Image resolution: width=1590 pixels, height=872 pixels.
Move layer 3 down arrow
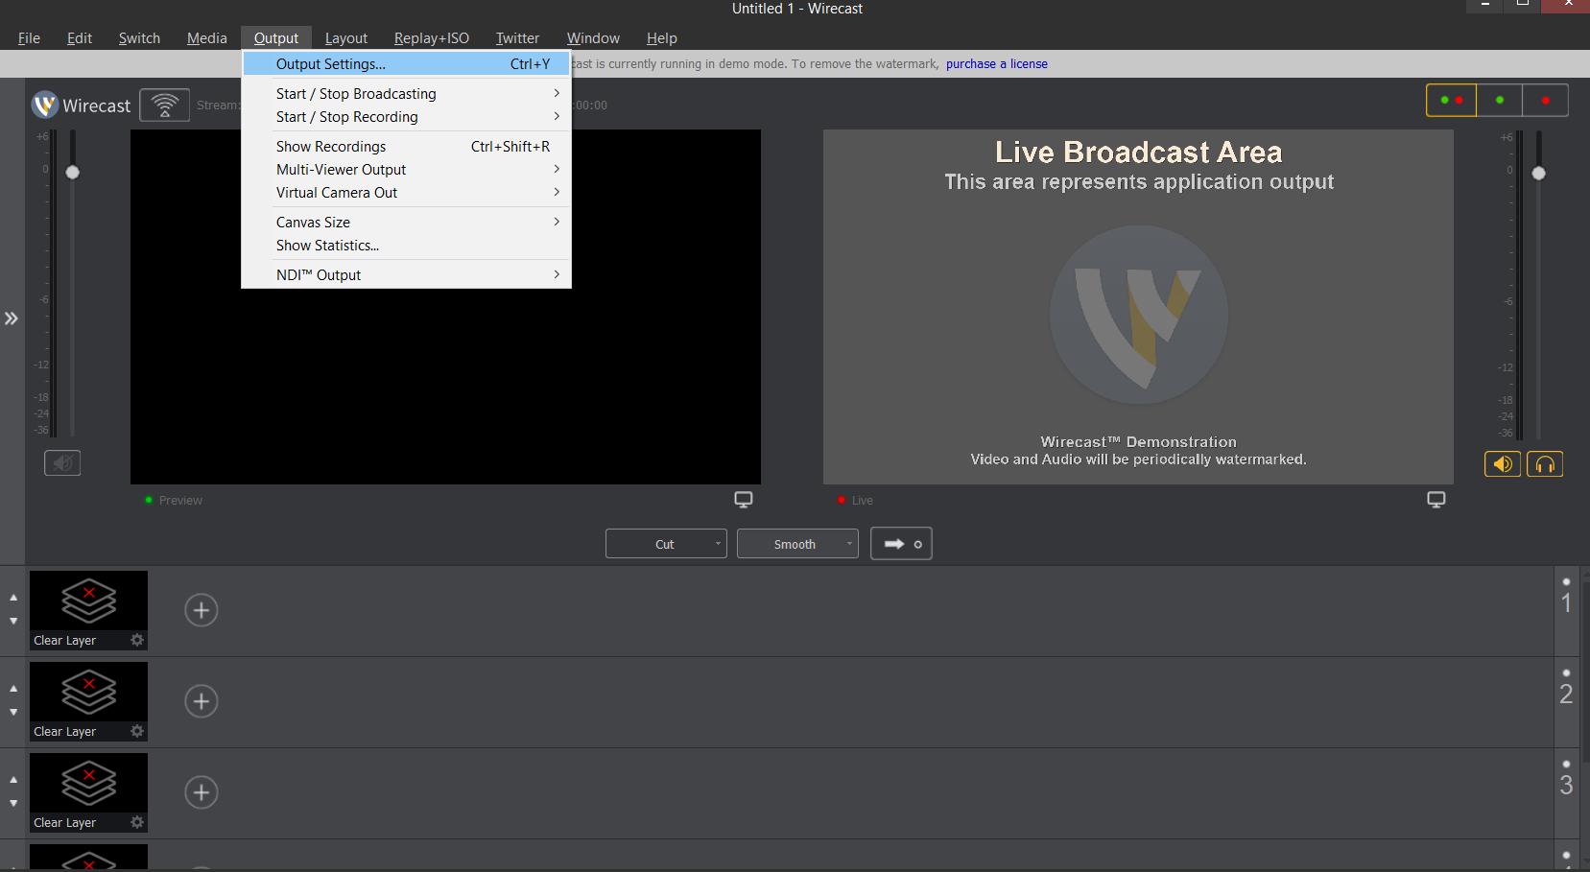pos(13,803)
